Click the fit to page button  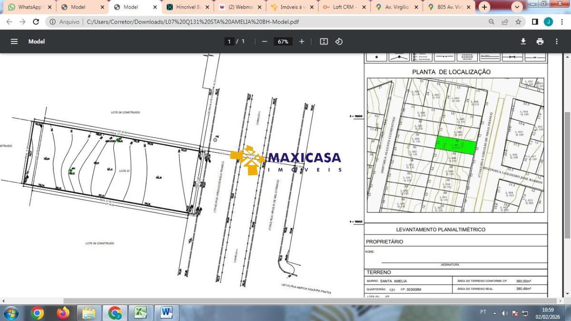coord(324,41)
